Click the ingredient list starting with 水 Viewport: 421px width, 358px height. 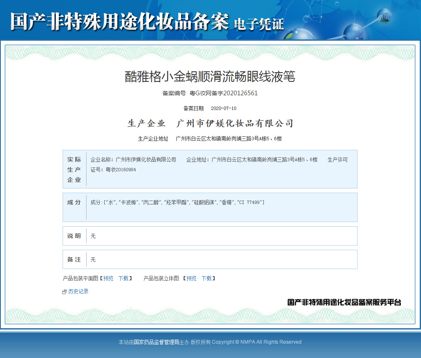point(177,202)
